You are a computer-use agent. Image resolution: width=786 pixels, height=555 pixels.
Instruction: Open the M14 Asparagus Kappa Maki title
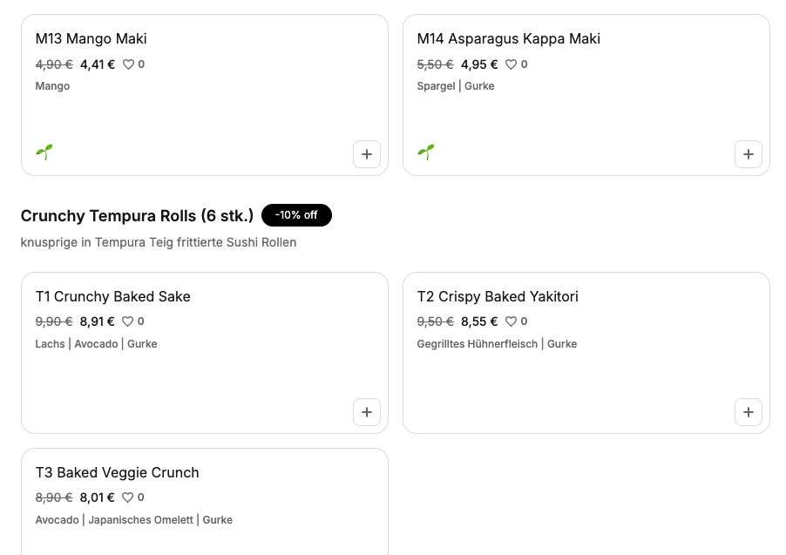coord(508,38)
